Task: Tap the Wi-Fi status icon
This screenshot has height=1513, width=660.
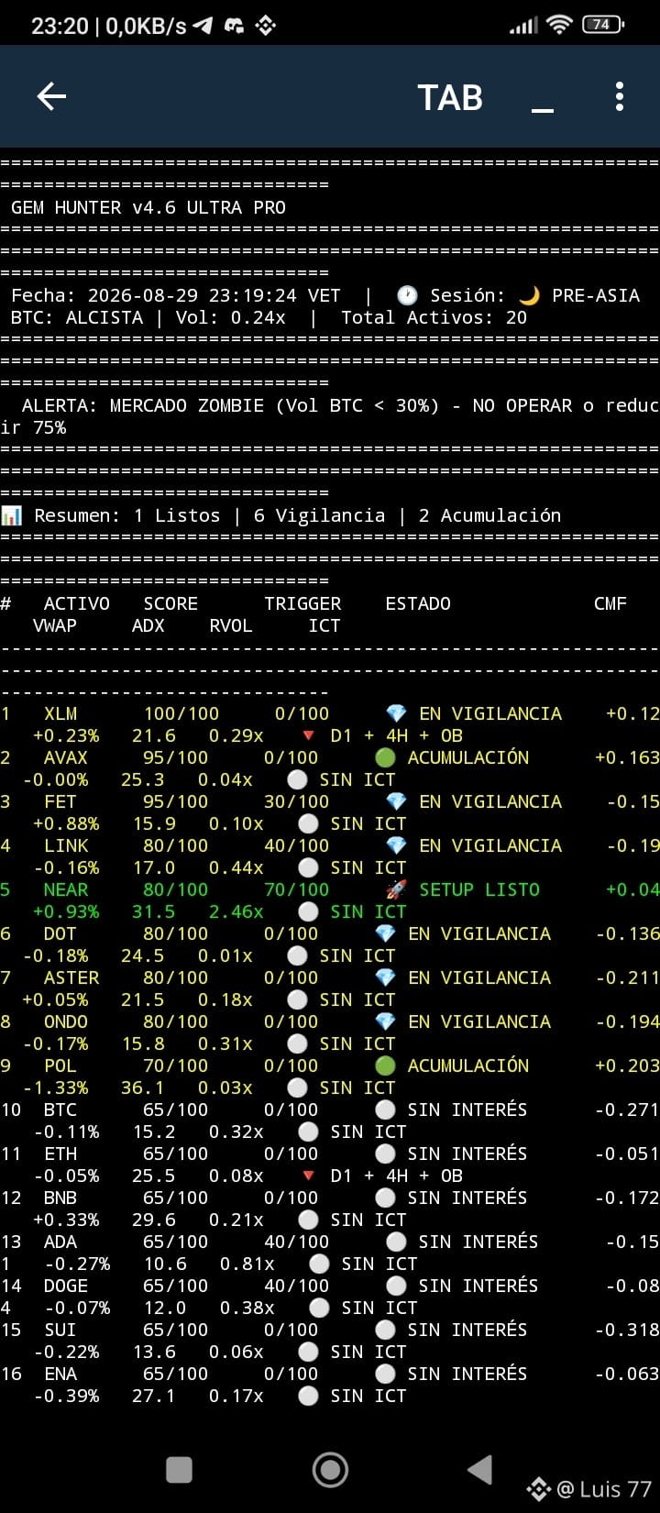Action: point(559,26)
